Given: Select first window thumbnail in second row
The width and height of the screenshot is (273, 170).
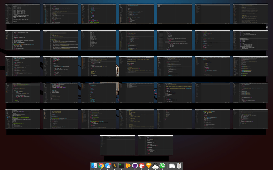Looking at the screenshot, I should point(23,40).
